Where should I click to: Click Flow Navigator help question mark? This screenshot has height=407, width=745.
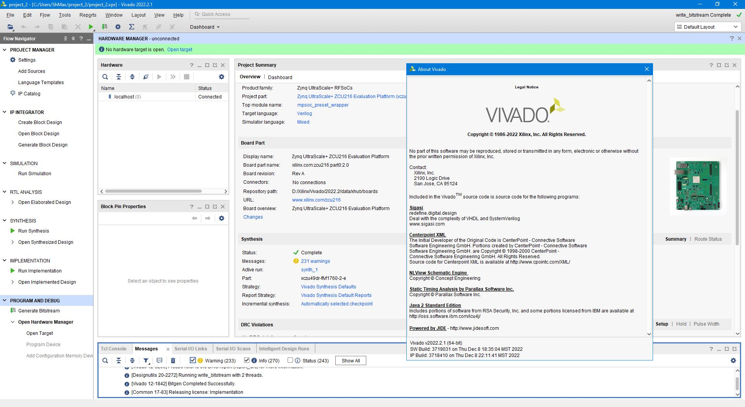pos(81,38)
